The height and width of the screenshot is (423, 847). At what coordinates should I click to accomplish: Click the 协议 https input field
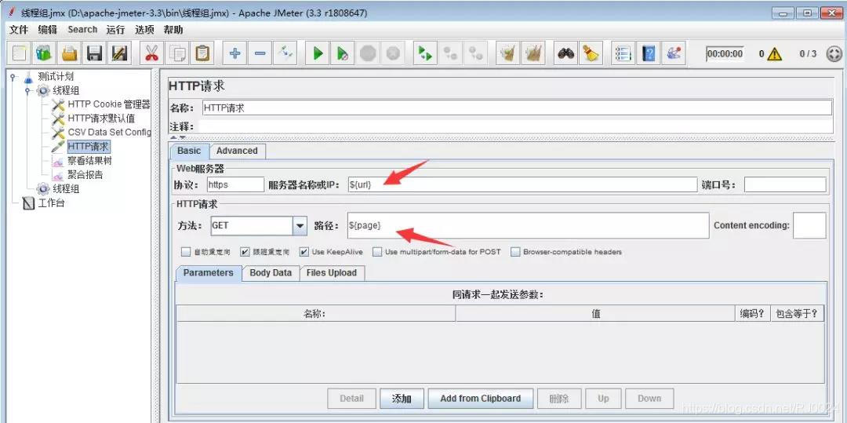point(235,184)
